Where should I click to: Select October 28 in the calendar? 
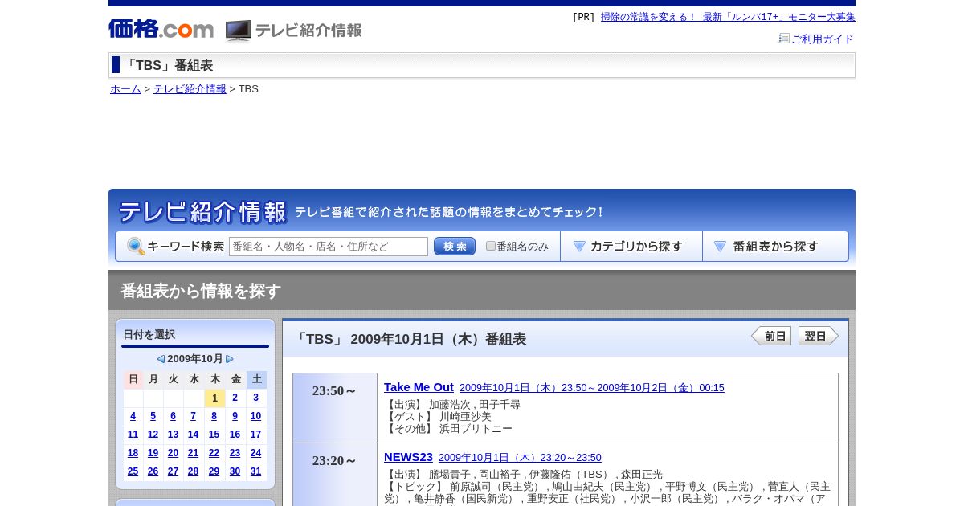194,471
